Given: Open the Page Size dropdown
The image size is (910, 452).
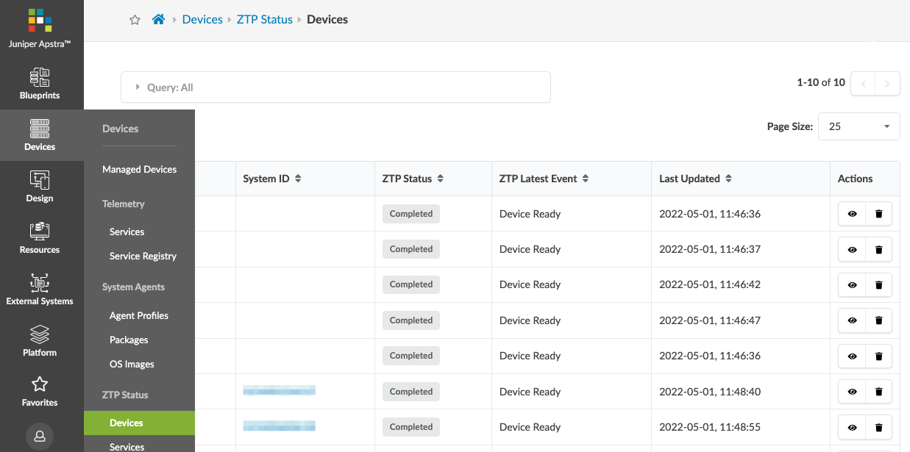Looking at the screenshot, I should point(859,126).
